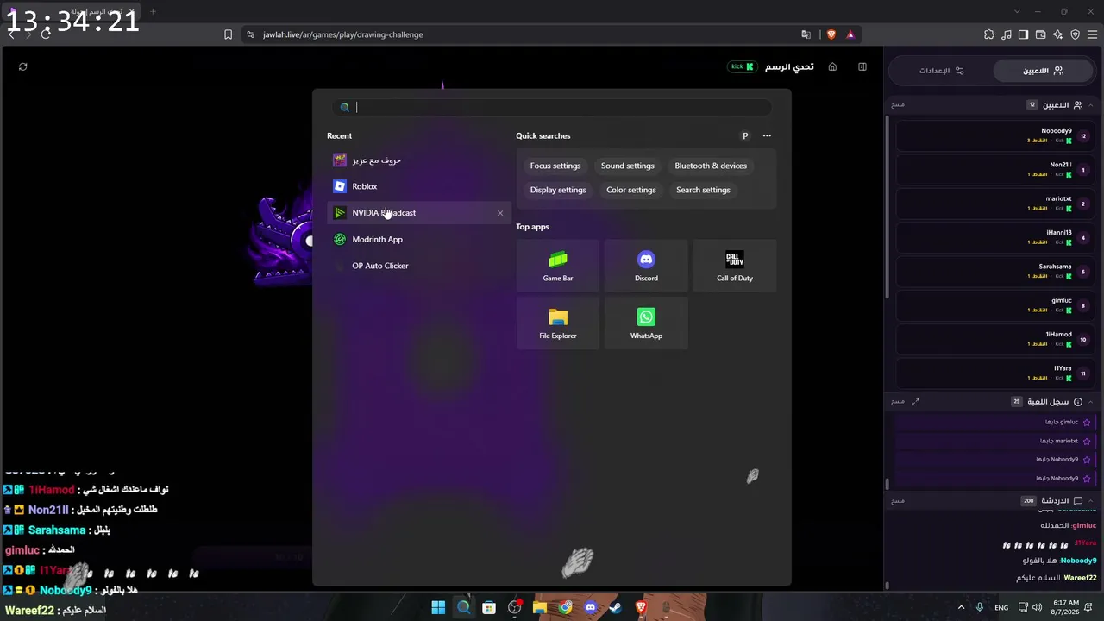Open Microsoft Store from the taskbar
1104x621 pixels.
[489, 608]
